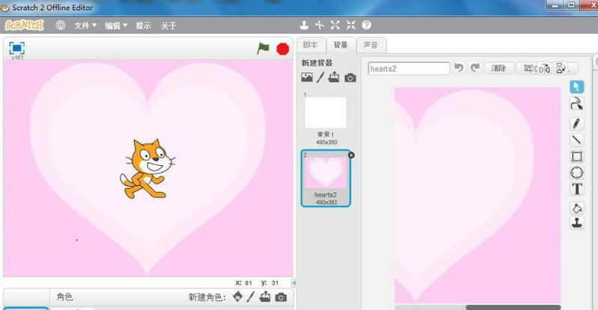Switch to the 脚本 (Scripts) tab
This screenshot has width=598, height=310.
pos(311,45)
